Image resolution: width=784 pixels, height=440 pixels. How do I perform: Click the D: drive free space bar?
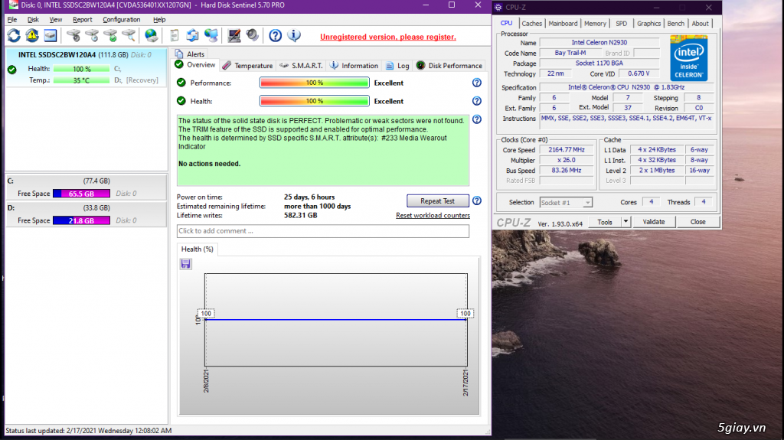[81, 220]
